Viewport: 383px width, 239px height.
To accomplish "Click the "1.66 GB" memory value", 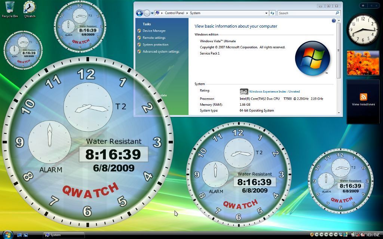I will (245, 105).
